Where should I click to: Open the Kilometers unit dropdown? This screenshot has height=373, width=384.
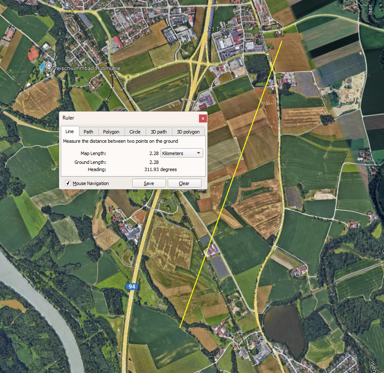[x=182, y=153]
